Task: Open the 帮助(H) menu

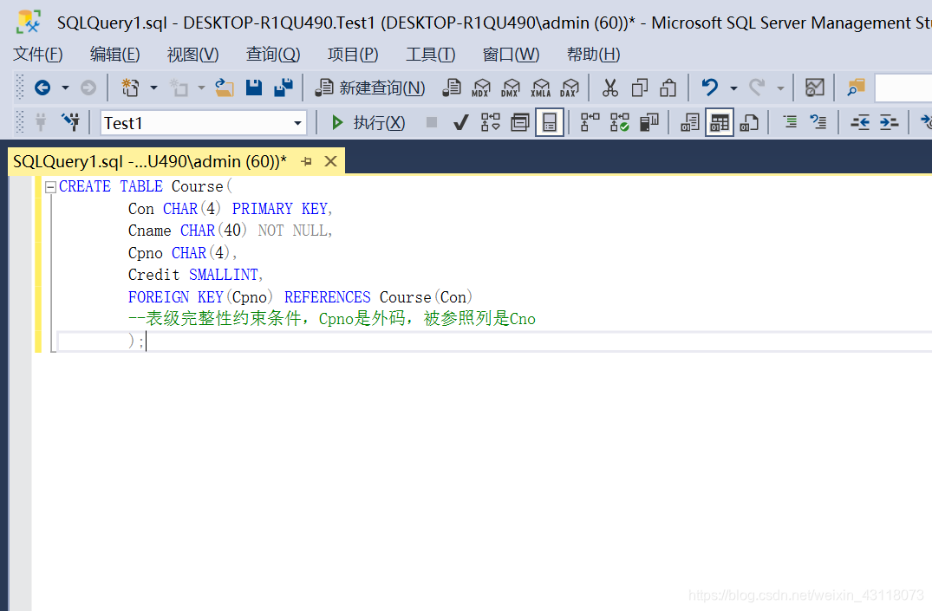Action: (593, 55)
